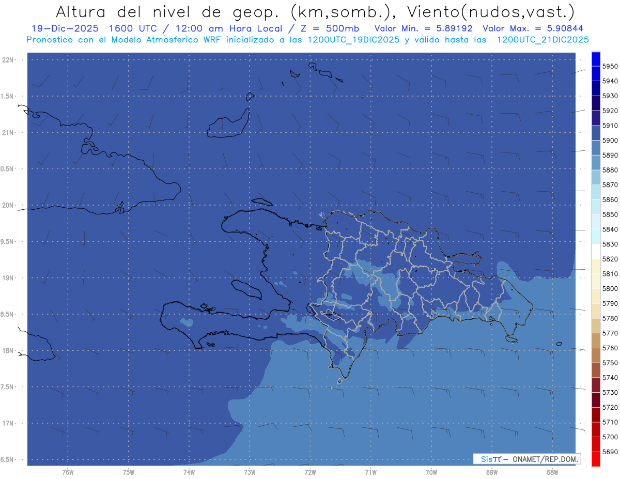Click the "1200UTC_21DIC2025" valid-until time text
Viewport: 620px width, 479px height.
pyautogui.click(x=542, y=40)
